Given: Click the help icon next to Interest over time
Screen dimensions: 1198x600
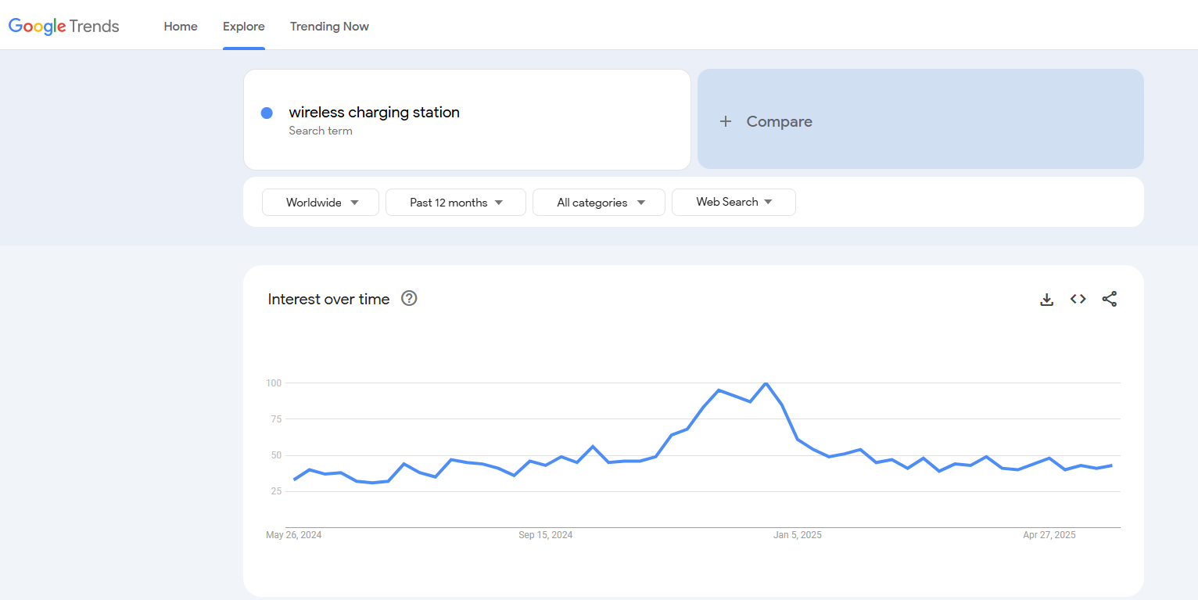Looking at the screenshot, I should (x=409, y=298).
